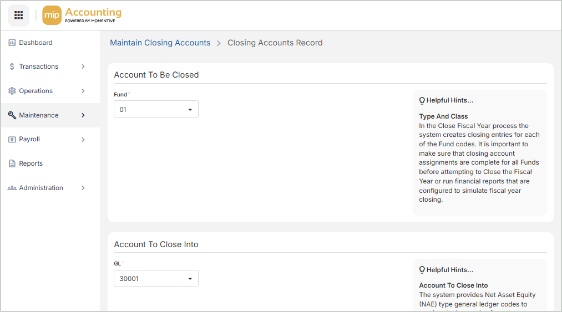Click the Dashboard chart icon

(x=12, y=43)
